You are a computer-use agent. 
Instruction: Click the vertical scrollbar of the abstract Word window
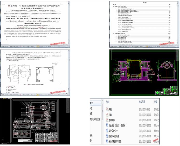point(69,23)
